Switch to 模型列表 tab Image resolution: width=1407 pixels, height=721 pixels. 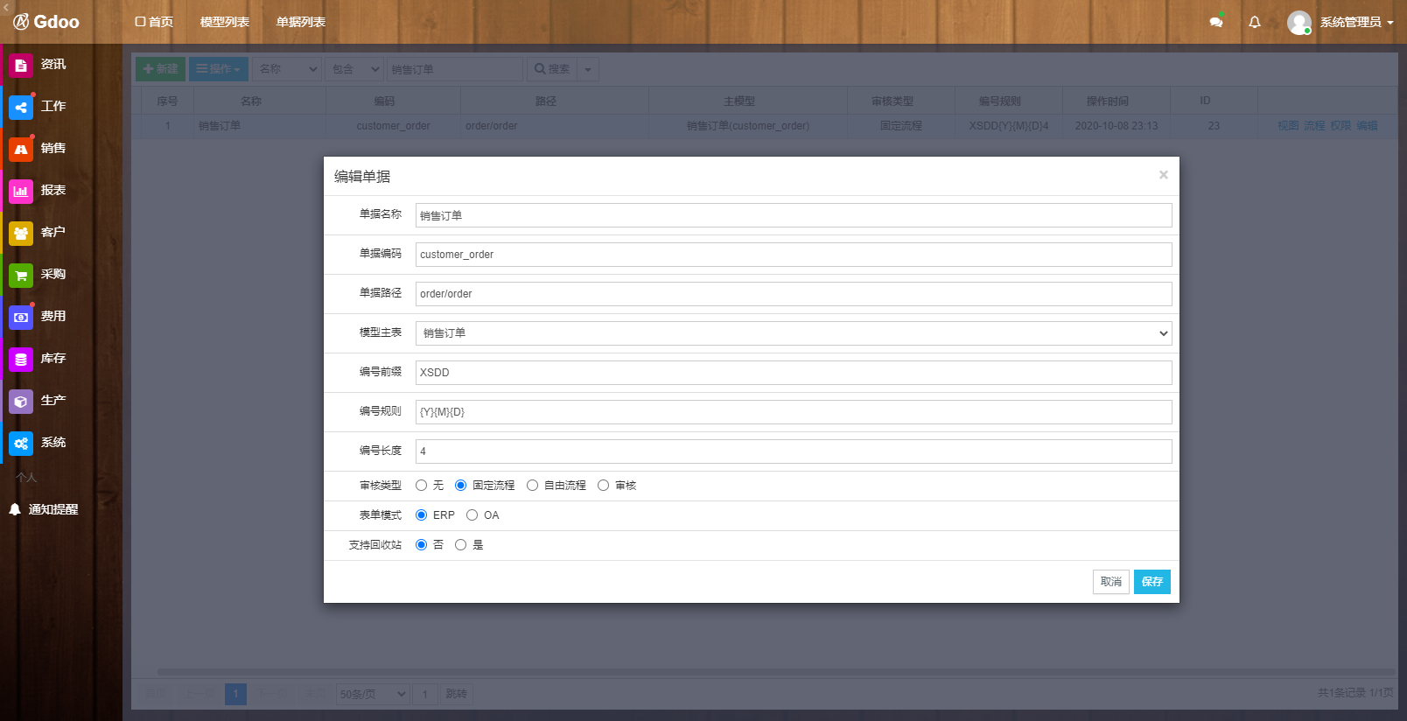pyautogui.click(x=225, y=22)
